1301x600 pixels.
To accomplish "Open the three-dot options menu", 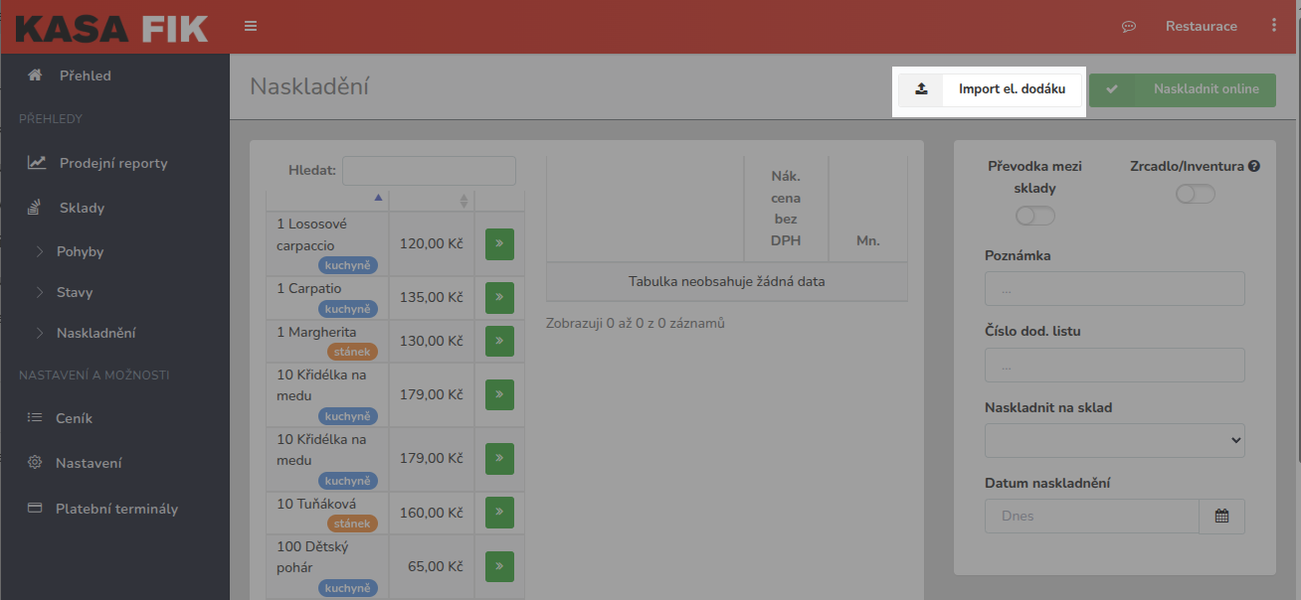I will [x=1274, y=26].
